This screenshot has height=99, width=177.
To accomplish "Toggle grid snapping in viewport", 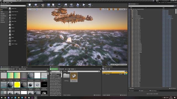I will [109, 9].
